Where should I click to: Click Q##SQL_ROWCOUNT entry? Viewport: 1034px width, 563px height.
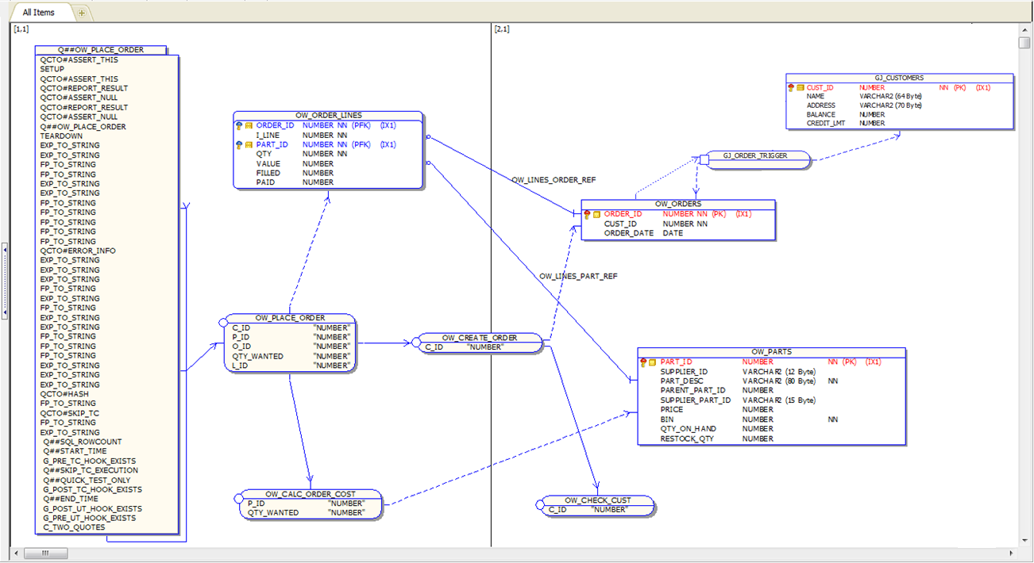tap(83, 442)
